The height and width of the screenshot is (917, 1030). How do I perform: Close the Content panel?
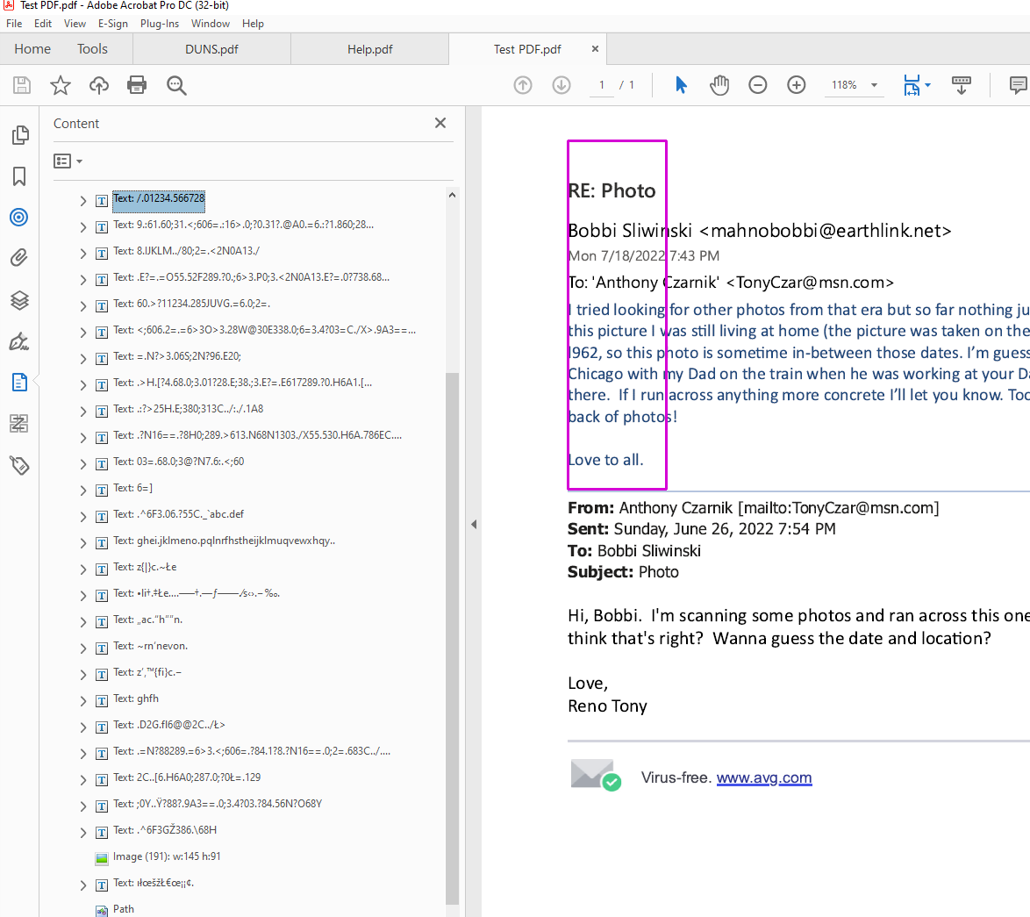click(440, 123)
